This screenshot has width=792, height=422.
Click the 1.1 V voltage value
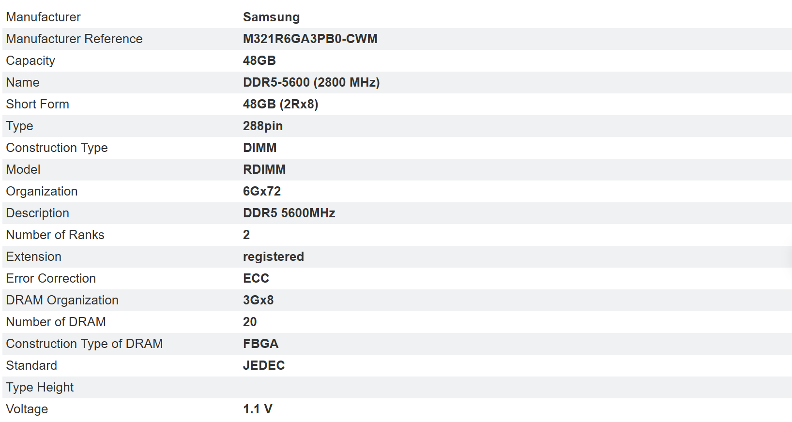point(257,409)
